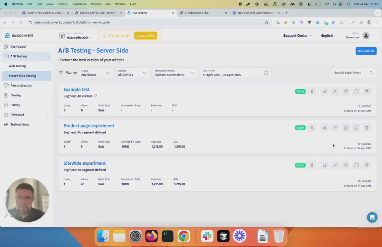Open Finder from the Dock
382x247 pixels.
(x=103, y=236)
